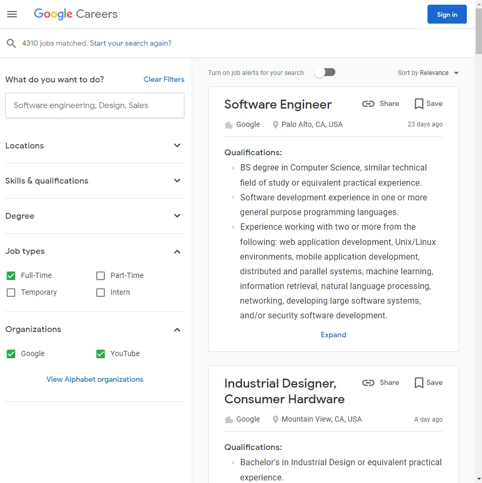482x483 pixels.
Task: Open the Sort by Relevance dropdown
Action: (x=428, y=73)
